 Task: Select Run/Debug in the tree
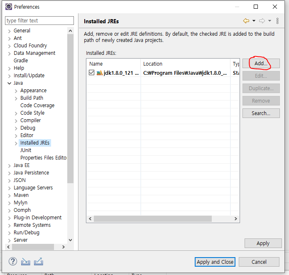click(x=26, y=232)
